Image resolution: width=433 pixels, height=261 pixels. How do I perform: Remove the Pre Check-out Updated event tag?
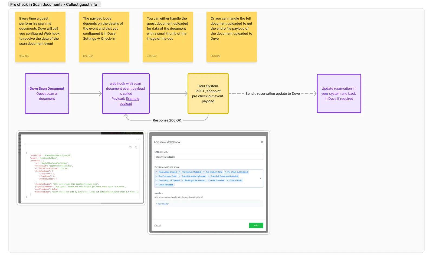[225, 172]
